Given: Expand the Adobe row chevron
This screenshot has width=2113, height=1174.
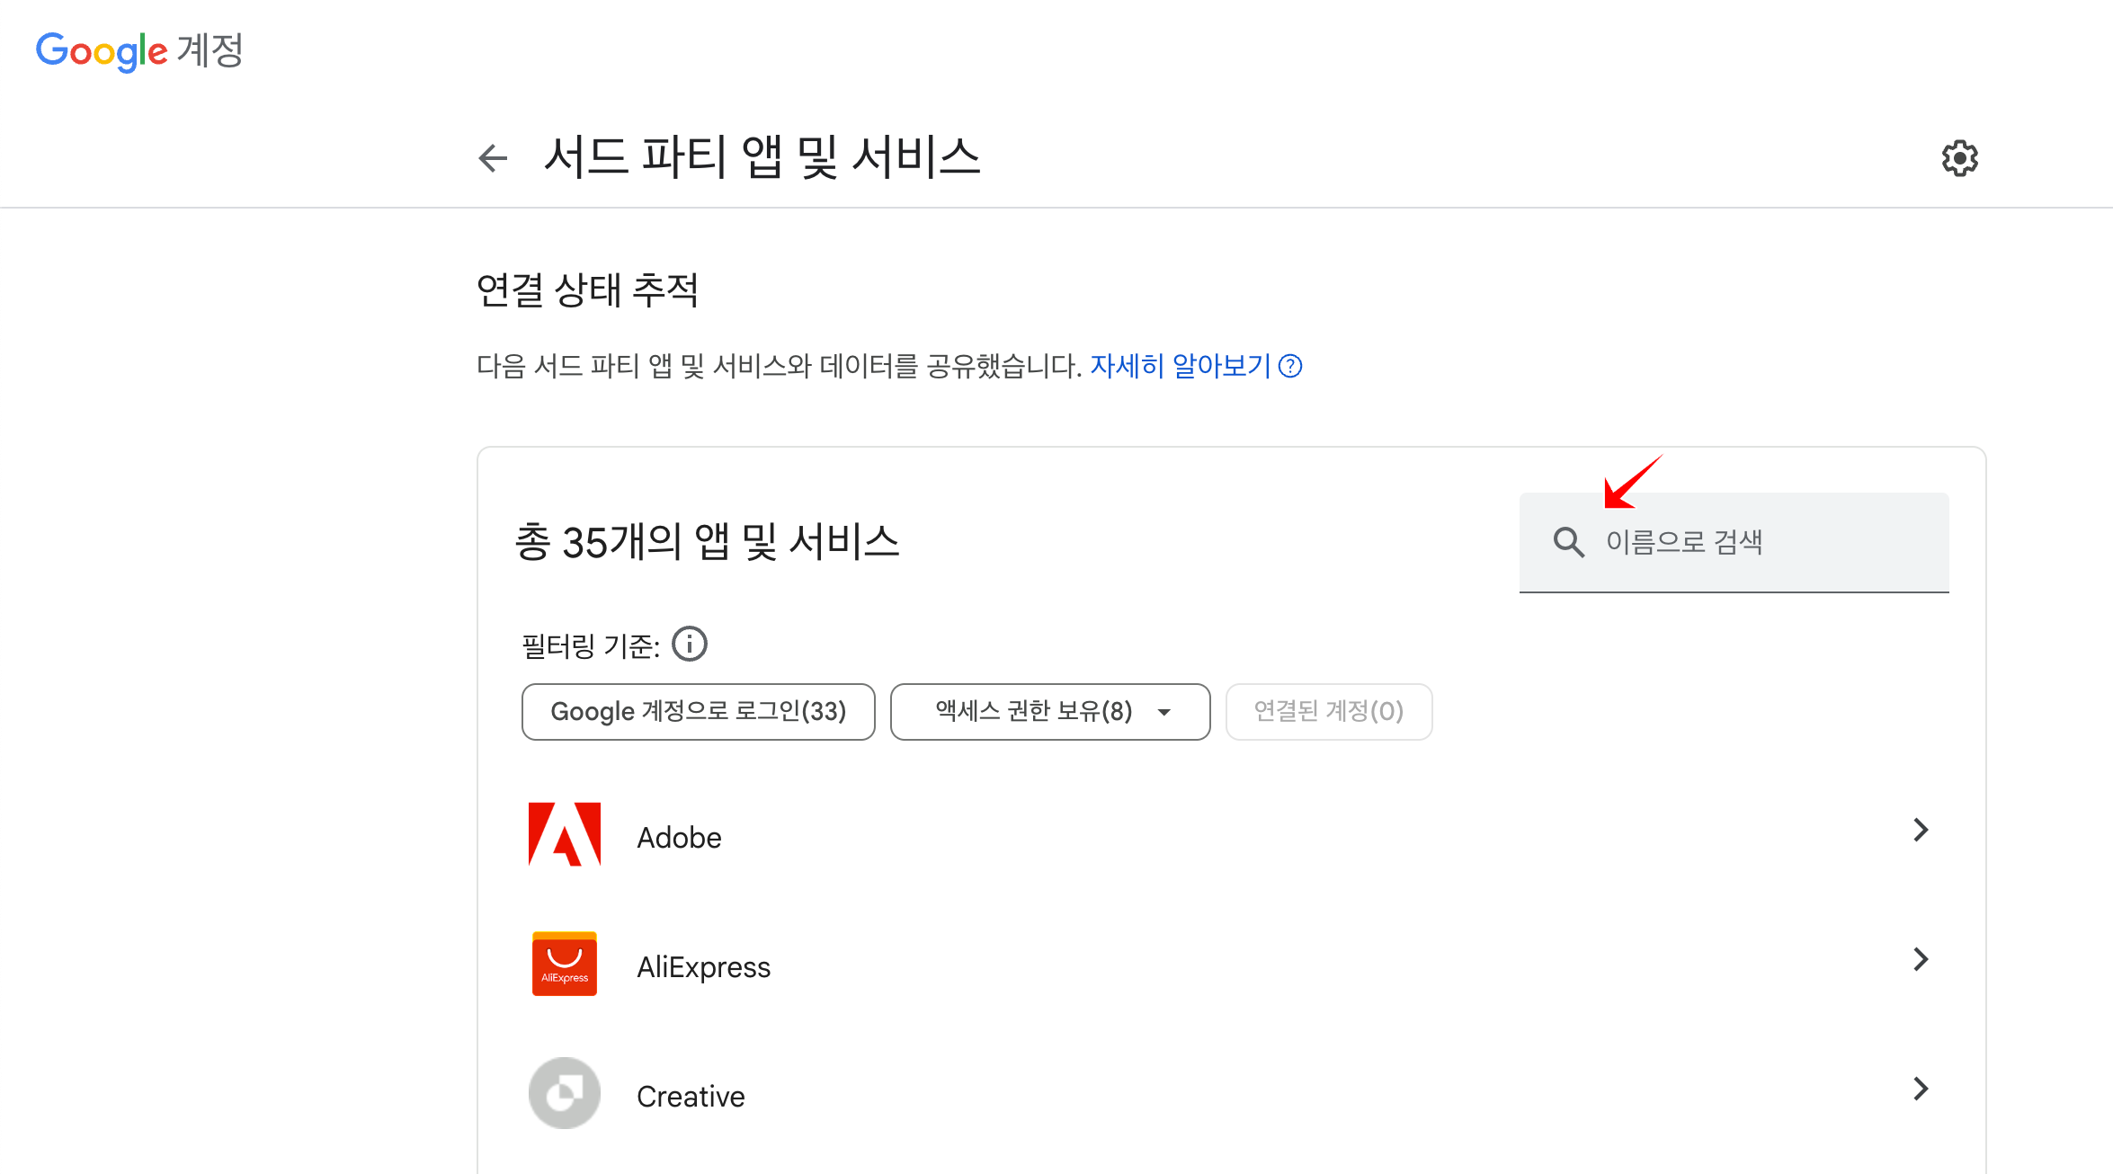Looking at the screenshot, I should coord(1921,830).
